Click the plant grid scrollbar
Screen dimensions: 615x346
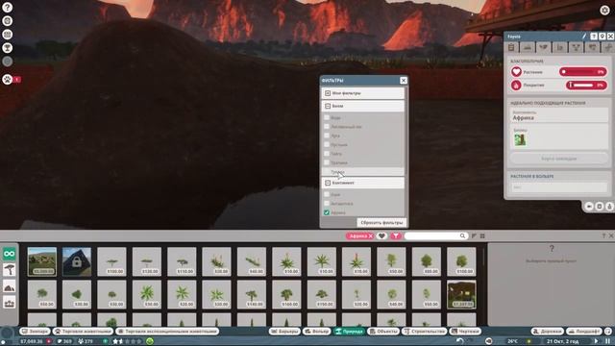pyautogui.click(x=483, y=256)
